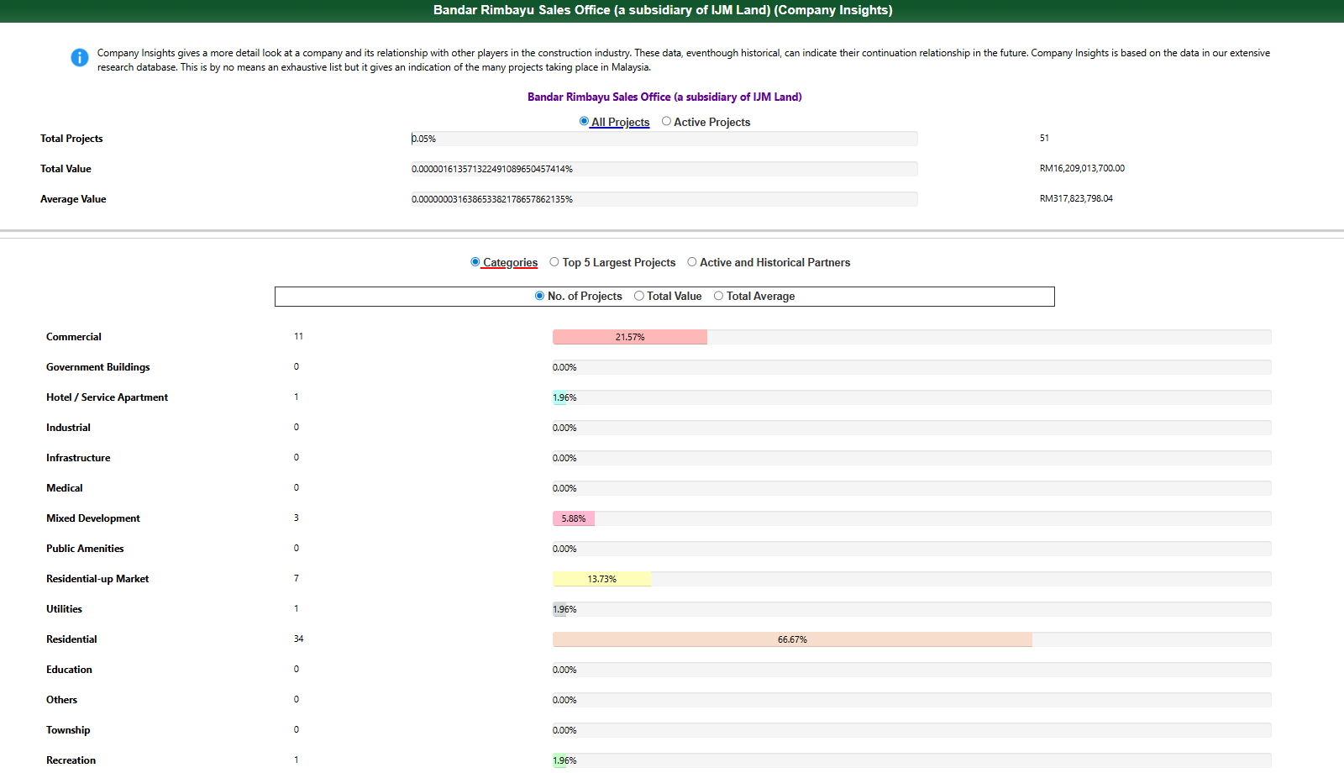Click the Mixed Development 5.88% bar

[x=574, y=518]
